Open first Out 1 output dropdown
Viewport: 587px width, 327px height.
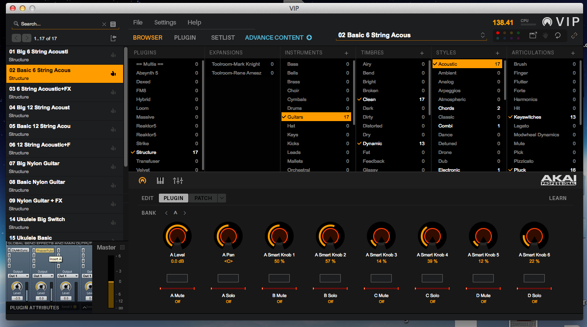18,276
